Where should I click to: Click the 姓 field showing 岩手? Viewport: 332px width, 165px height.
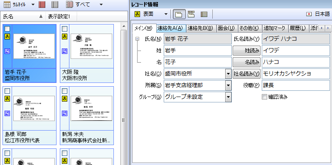pyautogui.click(x=198, y=51)
